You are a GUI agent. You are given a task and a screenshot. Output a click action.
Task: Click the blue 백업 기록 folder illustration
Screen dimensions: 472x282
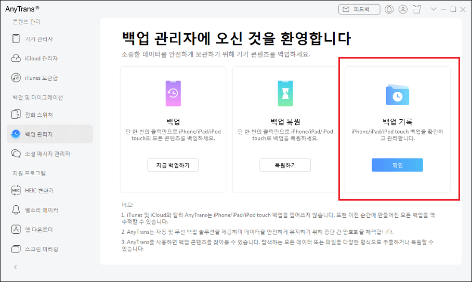(397, 95)
